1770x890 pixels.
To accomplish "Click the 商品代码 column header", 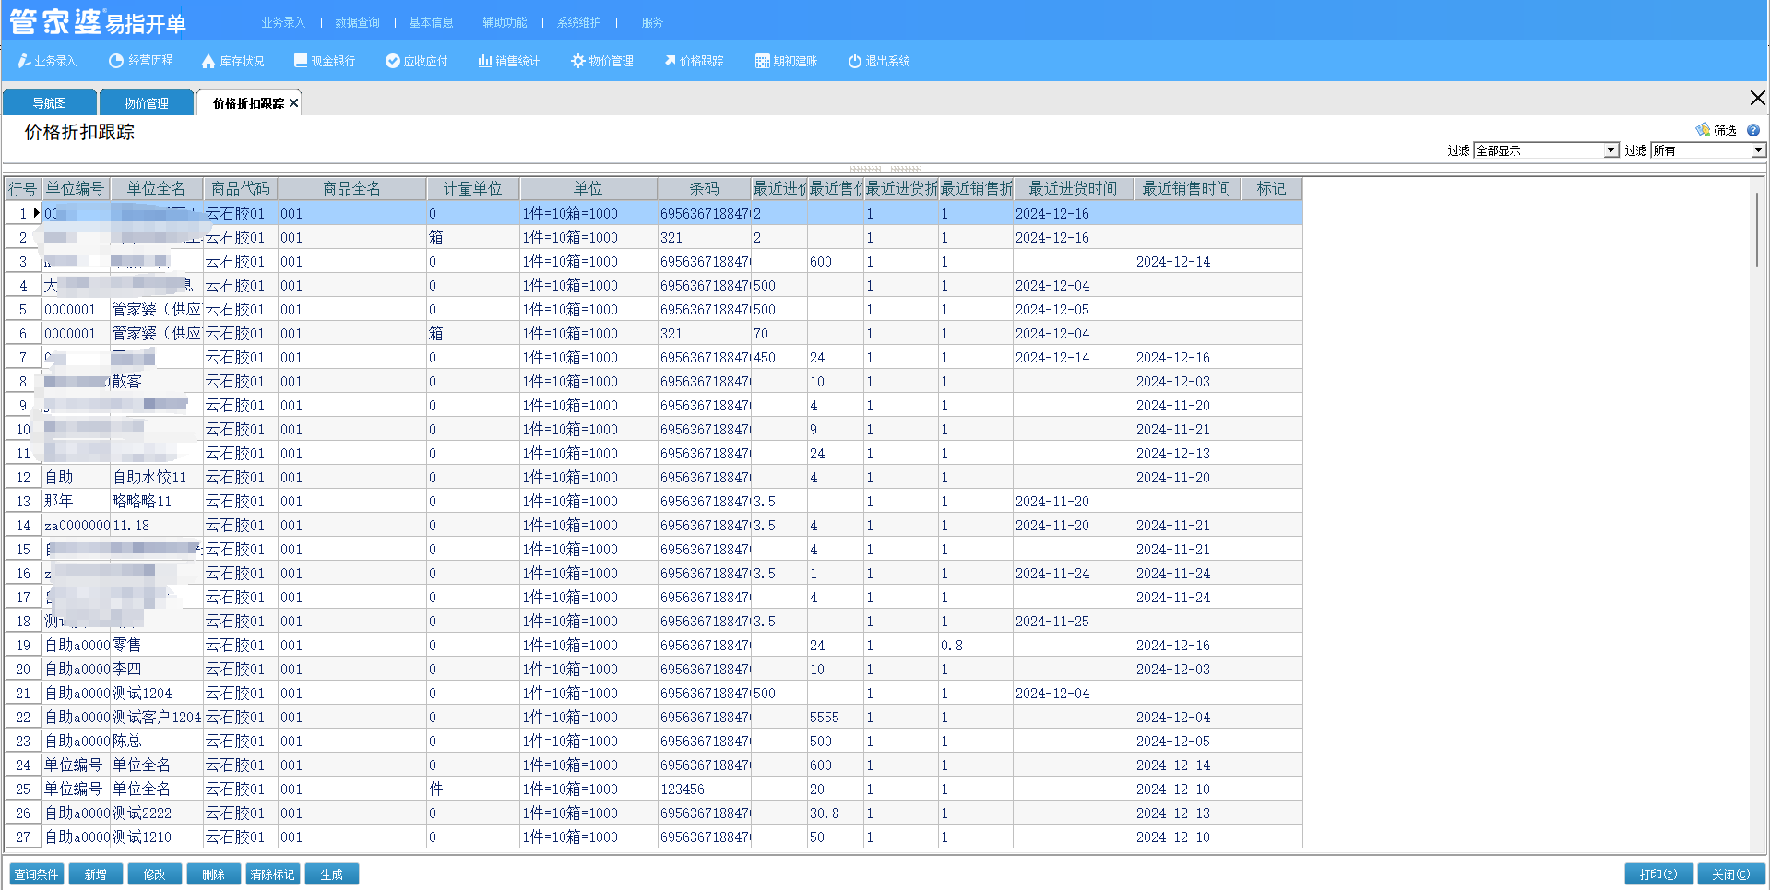I will coord(240,189).
